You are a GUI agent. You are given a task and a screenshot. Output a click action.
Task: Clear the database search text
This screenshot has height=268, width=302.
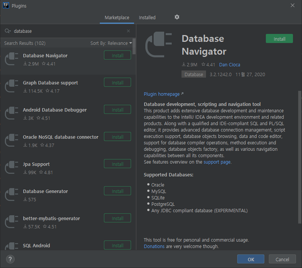point(128,31)
